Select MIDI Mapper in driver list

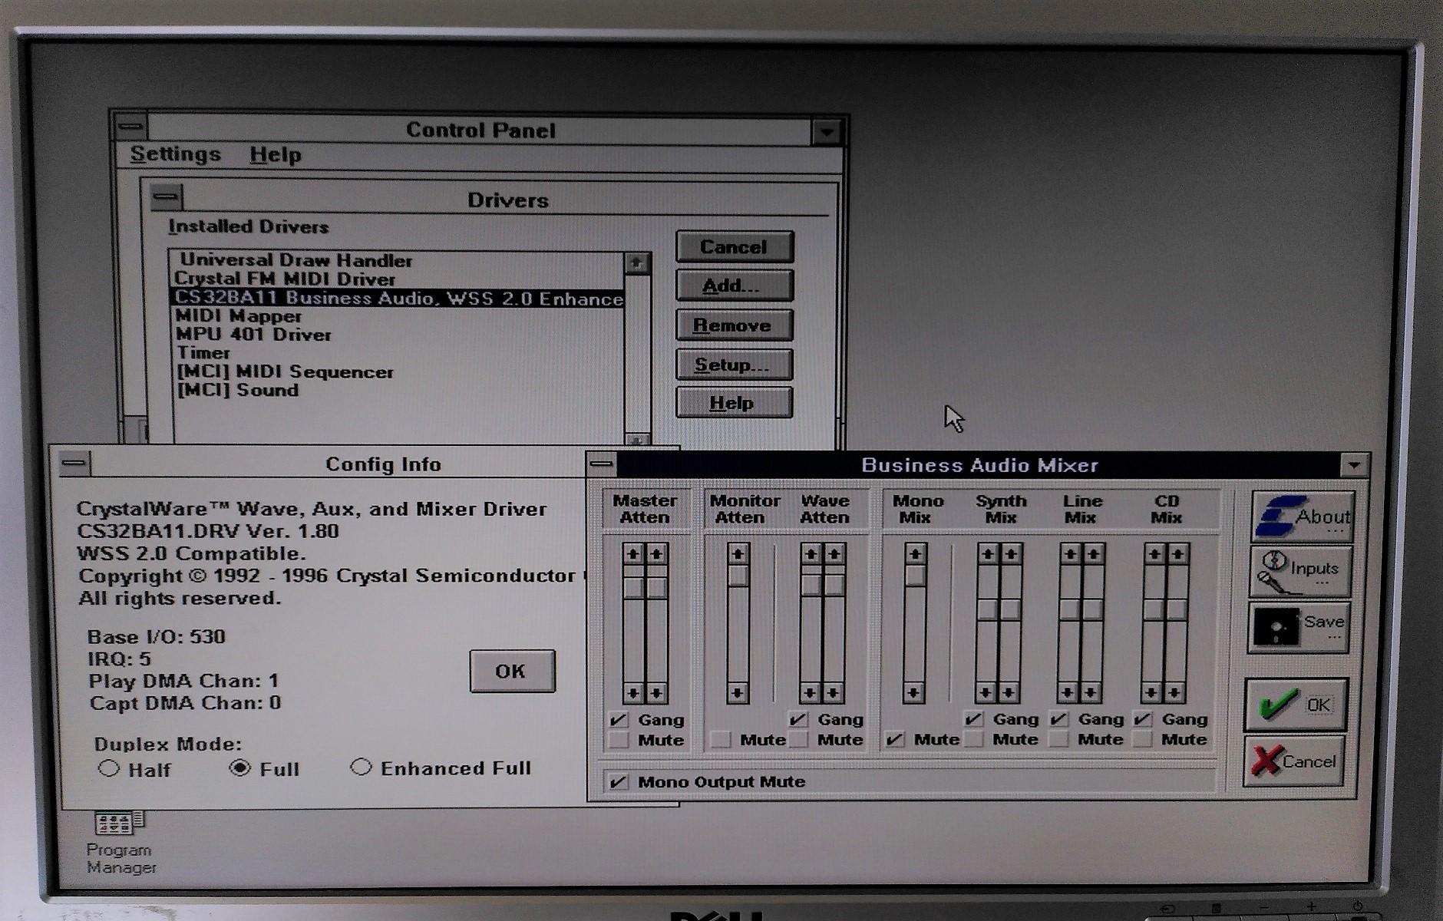(x=398, y=316)
